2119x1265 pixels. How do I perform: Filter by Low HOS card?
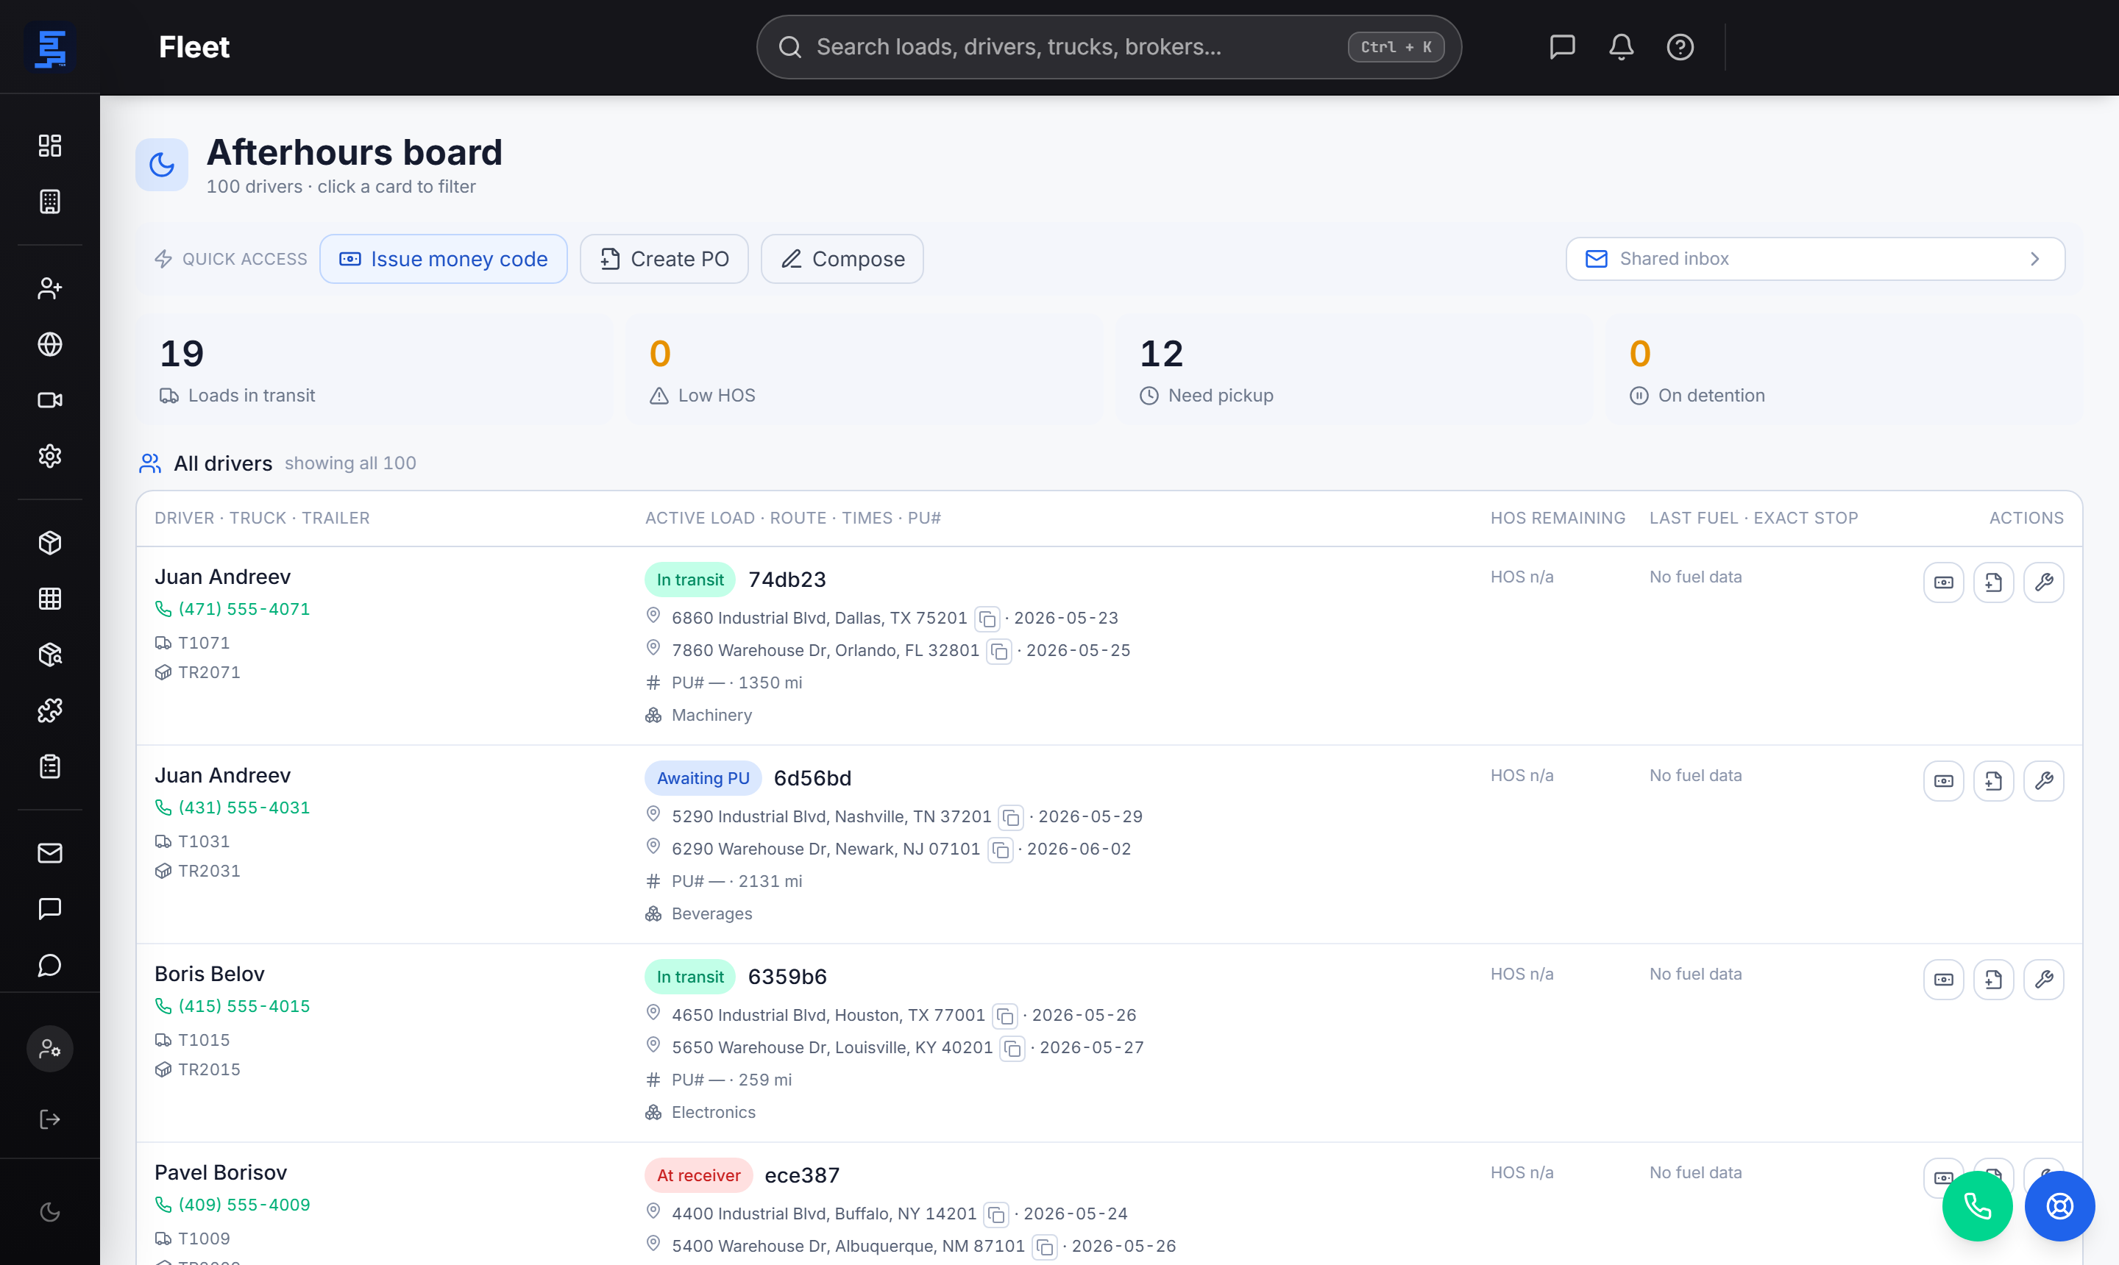[x=865, y=371]
